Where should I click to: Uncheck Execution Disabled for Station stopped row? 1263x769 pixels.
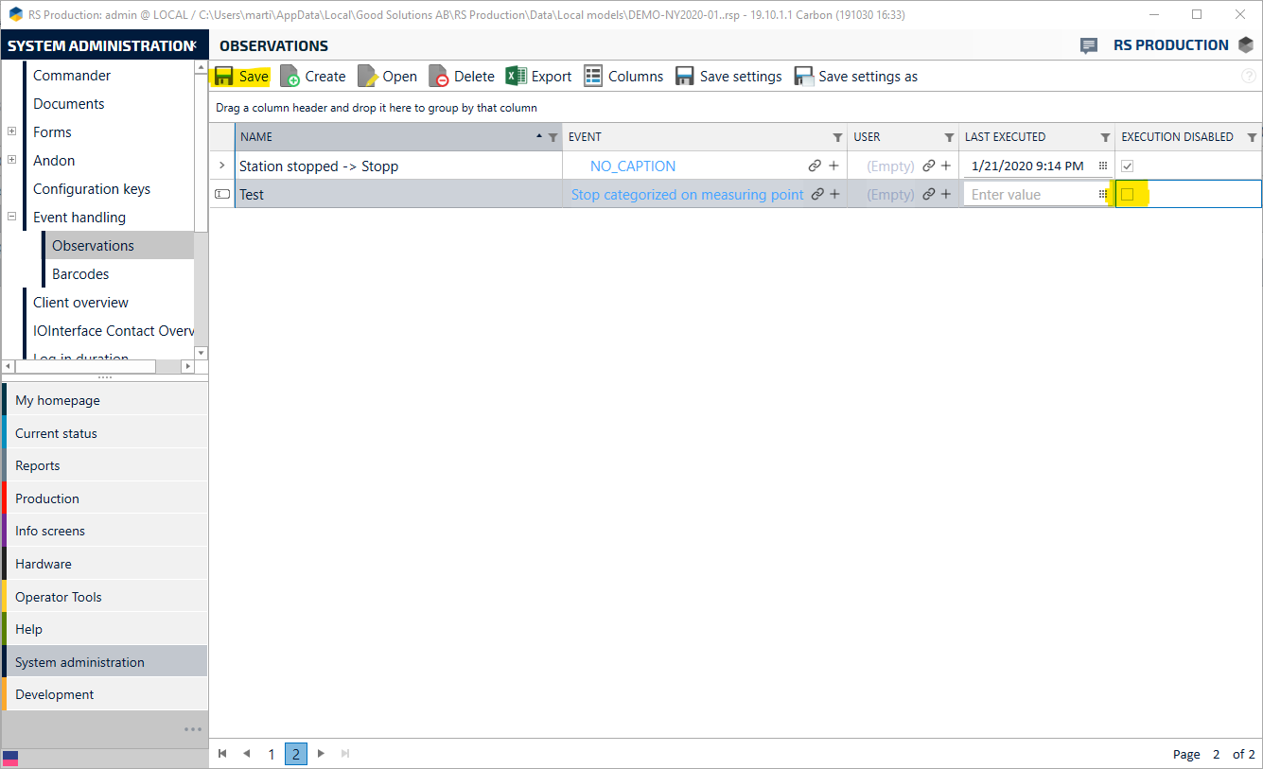pos(1127,166)
